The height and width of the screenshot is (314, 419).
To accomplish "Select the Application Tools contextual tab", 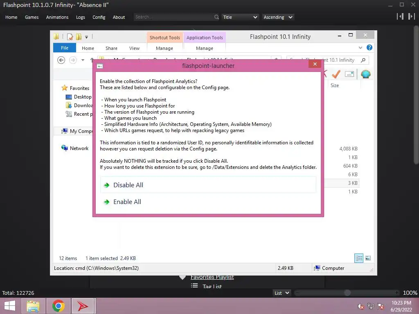I will click(x=205, y=38).
